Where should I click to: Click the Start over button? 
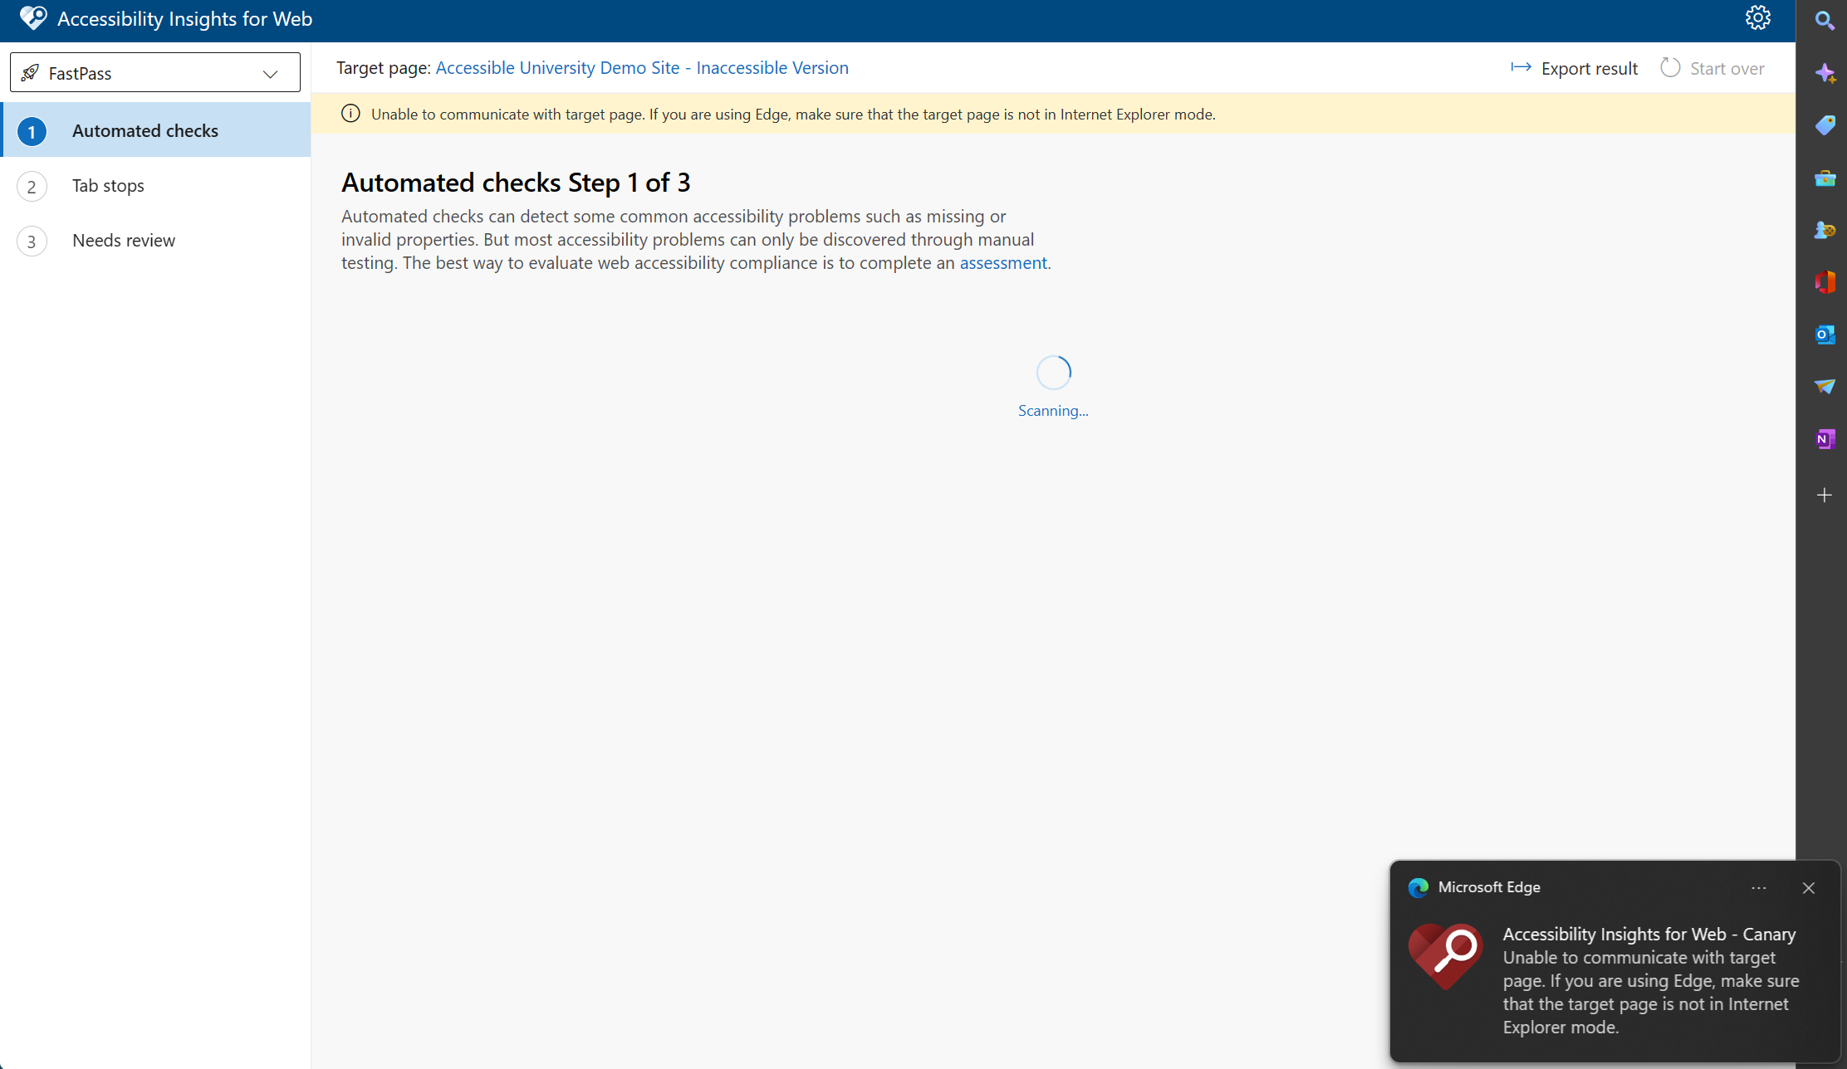(1712, 69)
